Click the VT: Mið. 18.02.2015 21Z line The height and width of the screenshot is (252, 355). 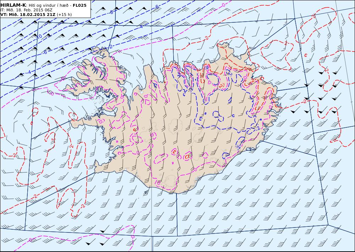pos(28,15)
